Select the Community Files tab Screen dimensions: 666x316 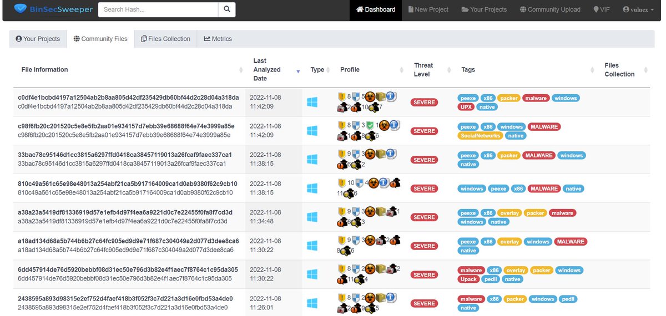tap(100, 39)
